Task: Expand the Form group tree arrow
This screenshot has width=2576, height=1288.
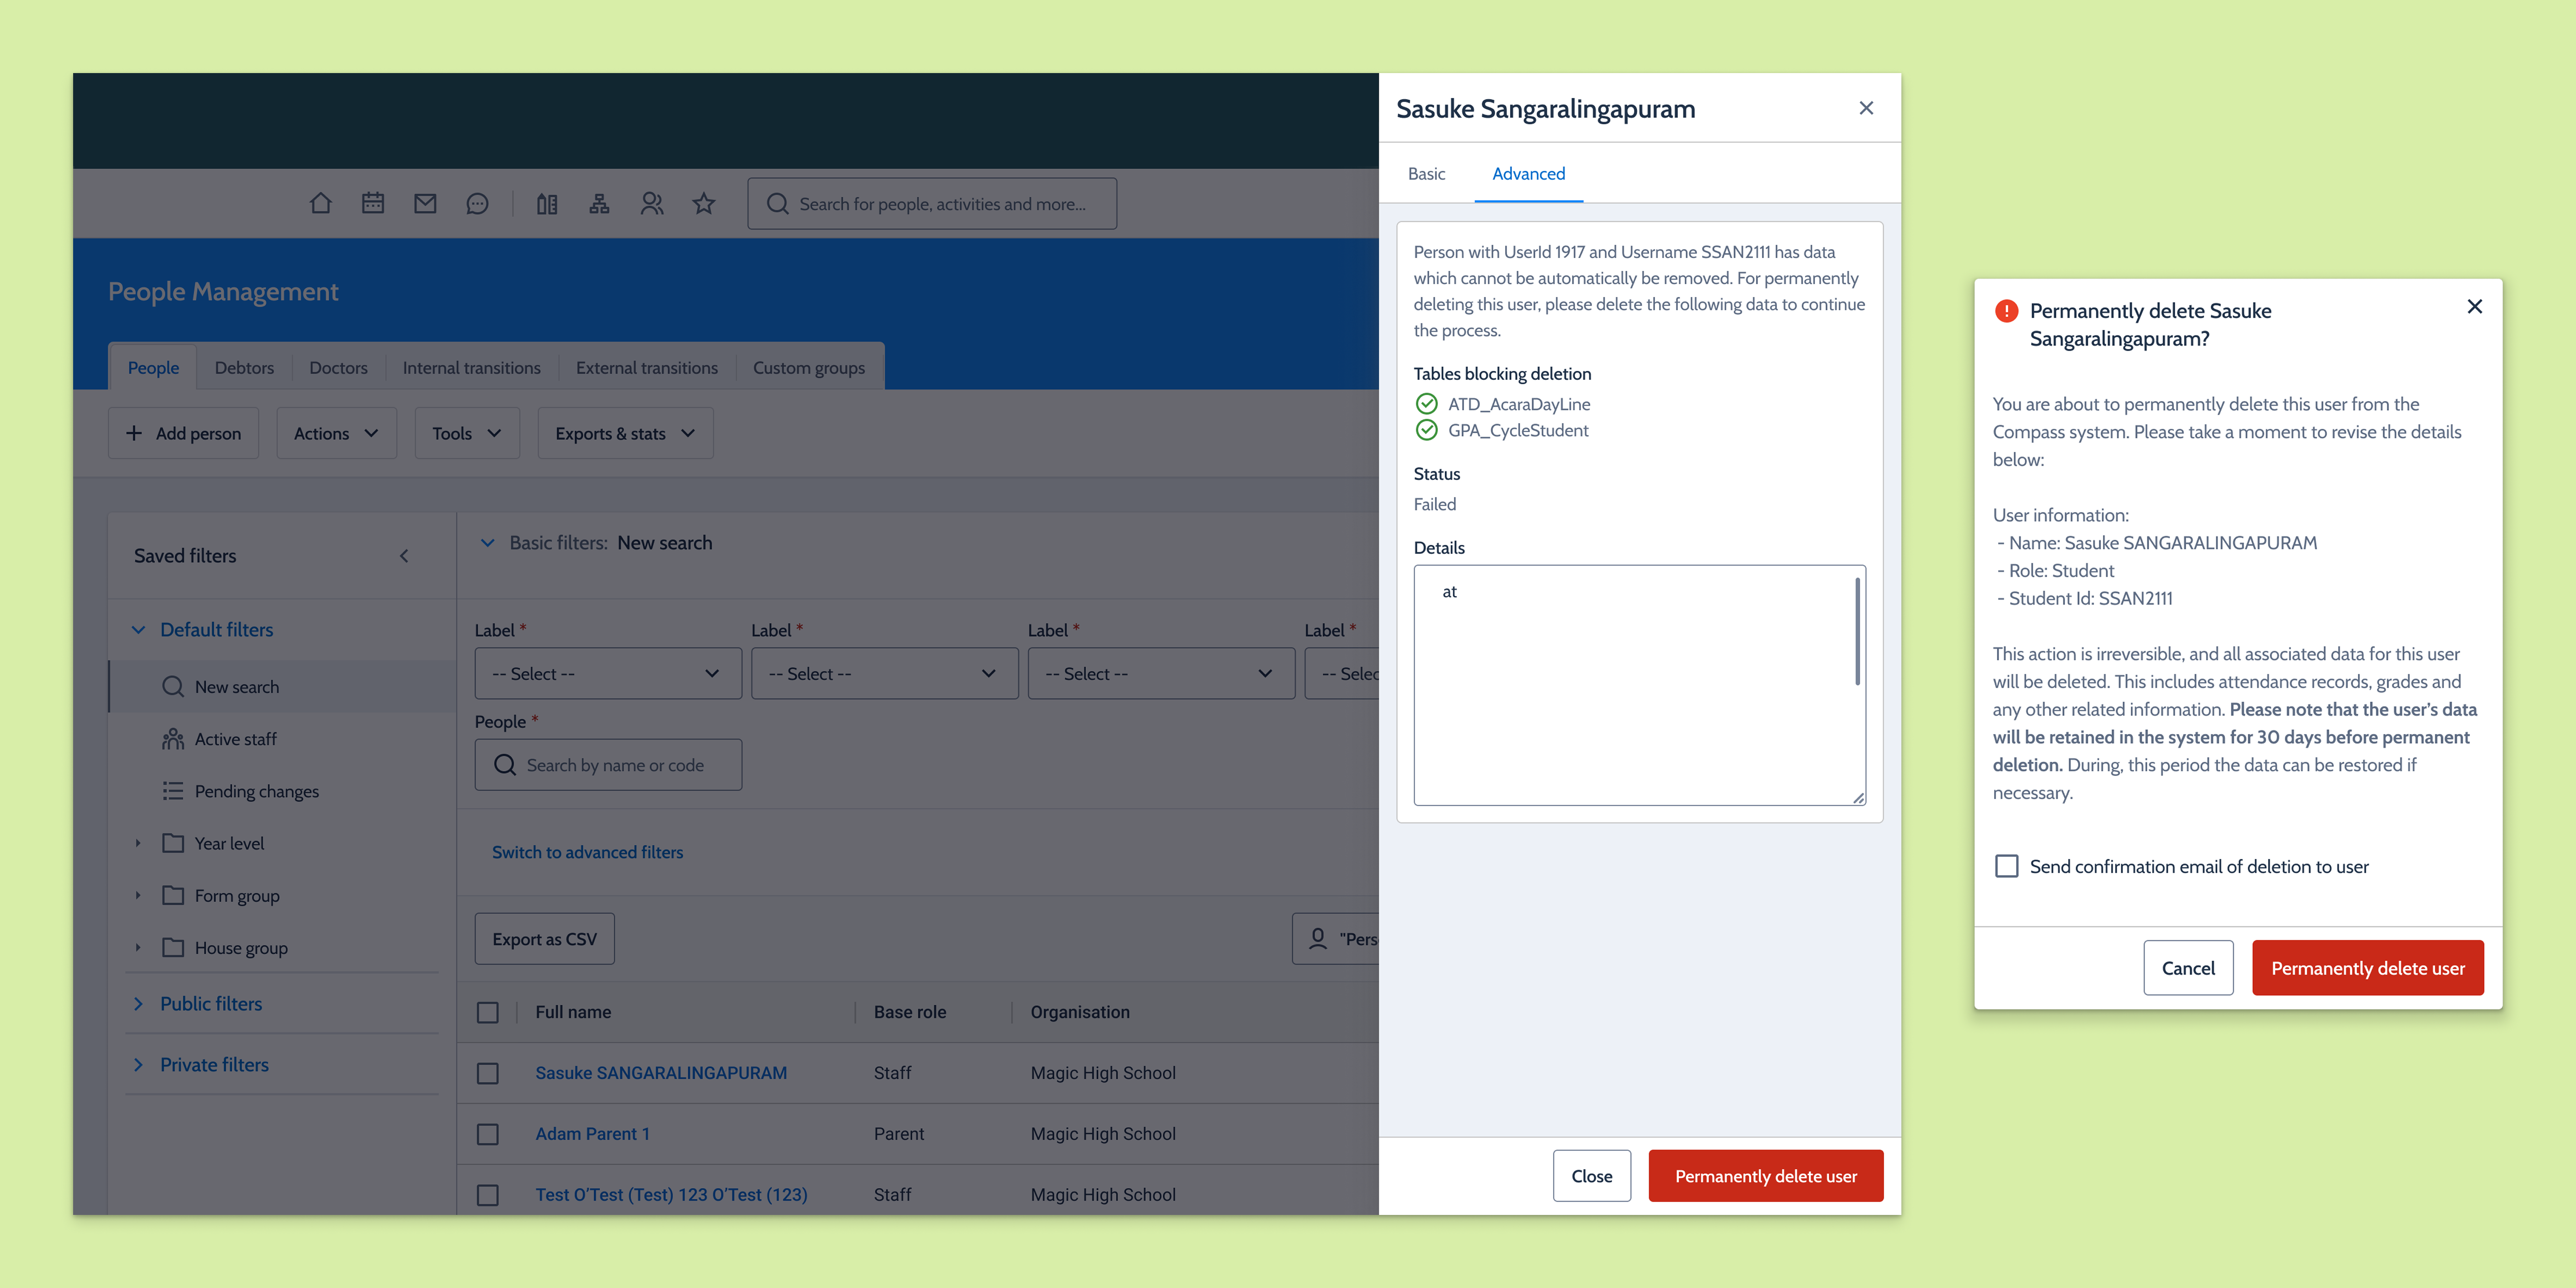Action: (138, 895)
